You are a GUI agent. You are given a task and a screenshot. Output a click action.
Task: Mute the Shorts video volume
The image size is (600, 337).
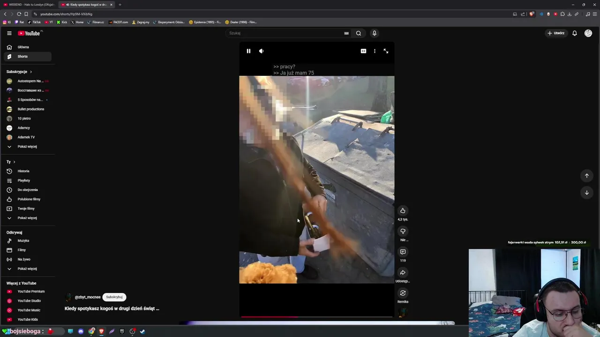[261, 51]
